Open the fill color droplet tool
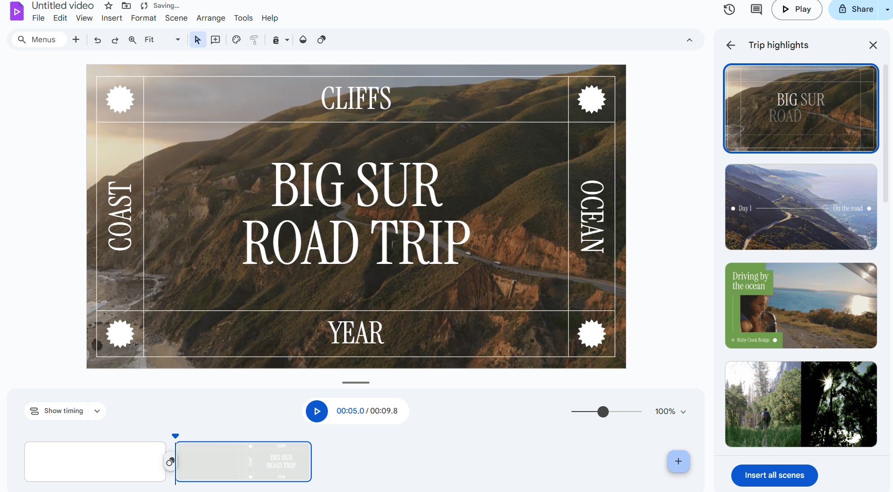The height and width of the screenshot is (492, 893). (x=303, y=40)
